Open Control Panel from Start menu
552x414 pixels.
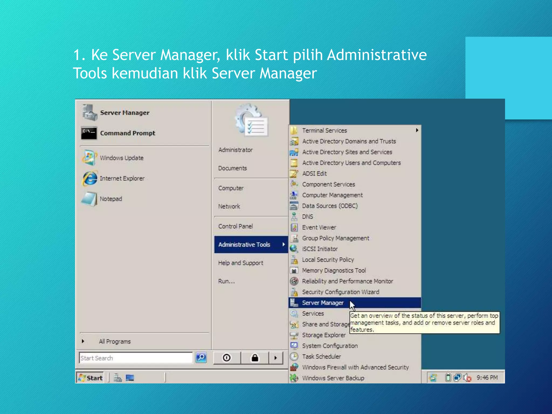point(235,226)
